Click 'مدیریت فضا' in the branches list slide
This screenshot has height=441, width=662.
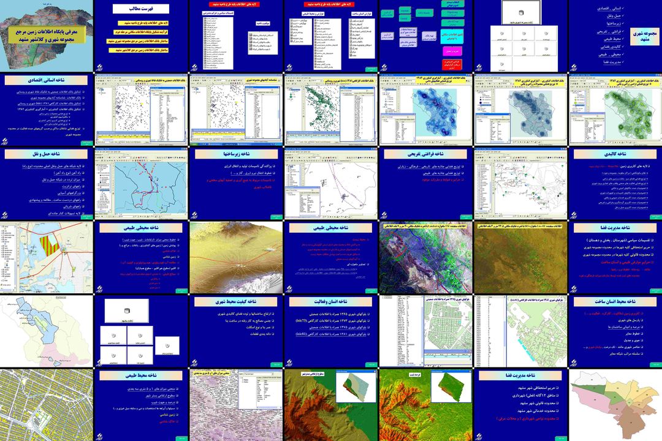coord(612,62)
